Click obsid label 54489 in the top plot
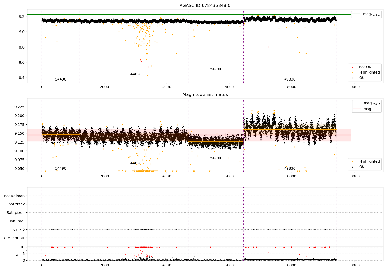This screenshot has width=387, height=271. pos(134,74)
